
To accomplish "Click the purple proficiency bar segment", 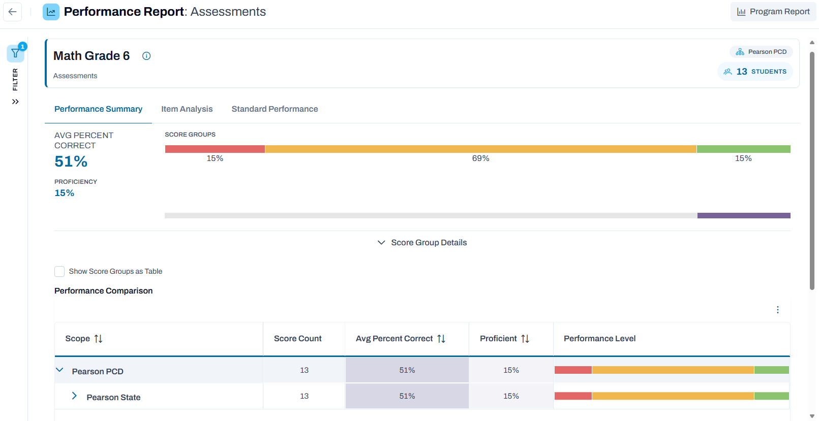I will pyautogui.click(x=744, y=216).
